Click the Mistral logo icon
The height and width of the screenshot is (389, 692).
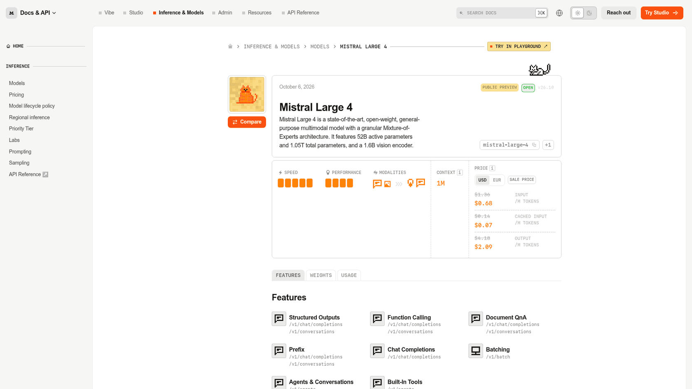point(12,13)
